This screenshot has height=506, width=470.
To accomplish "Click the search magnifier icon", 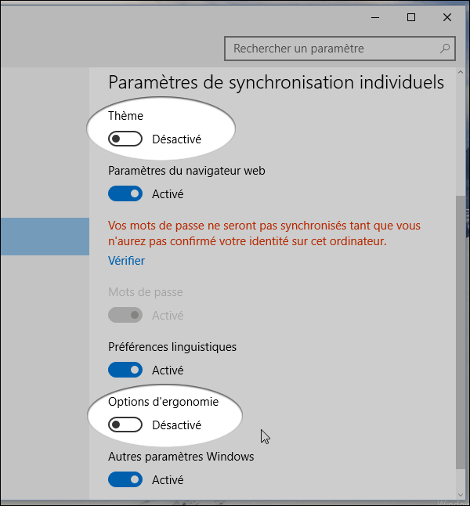I will click(x=445, y=49).
